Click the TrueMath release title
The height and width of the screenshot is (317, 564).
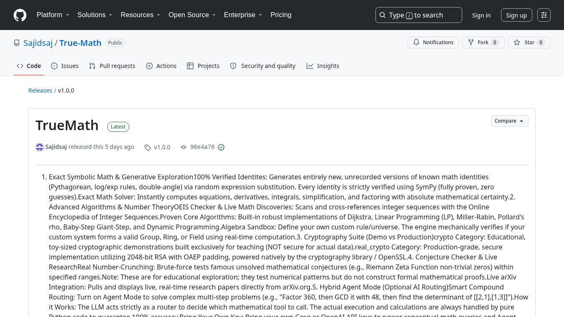pos(67,126)
